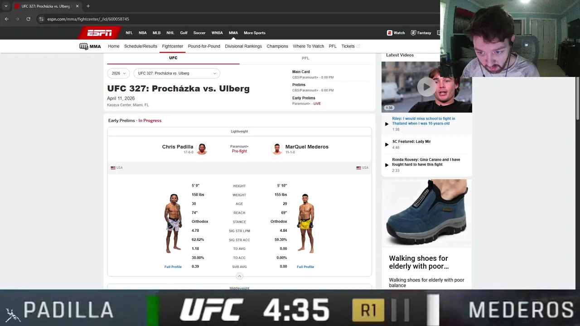
Task: Click Mederos's full-body fighter image
Action: tap(306, 223)
